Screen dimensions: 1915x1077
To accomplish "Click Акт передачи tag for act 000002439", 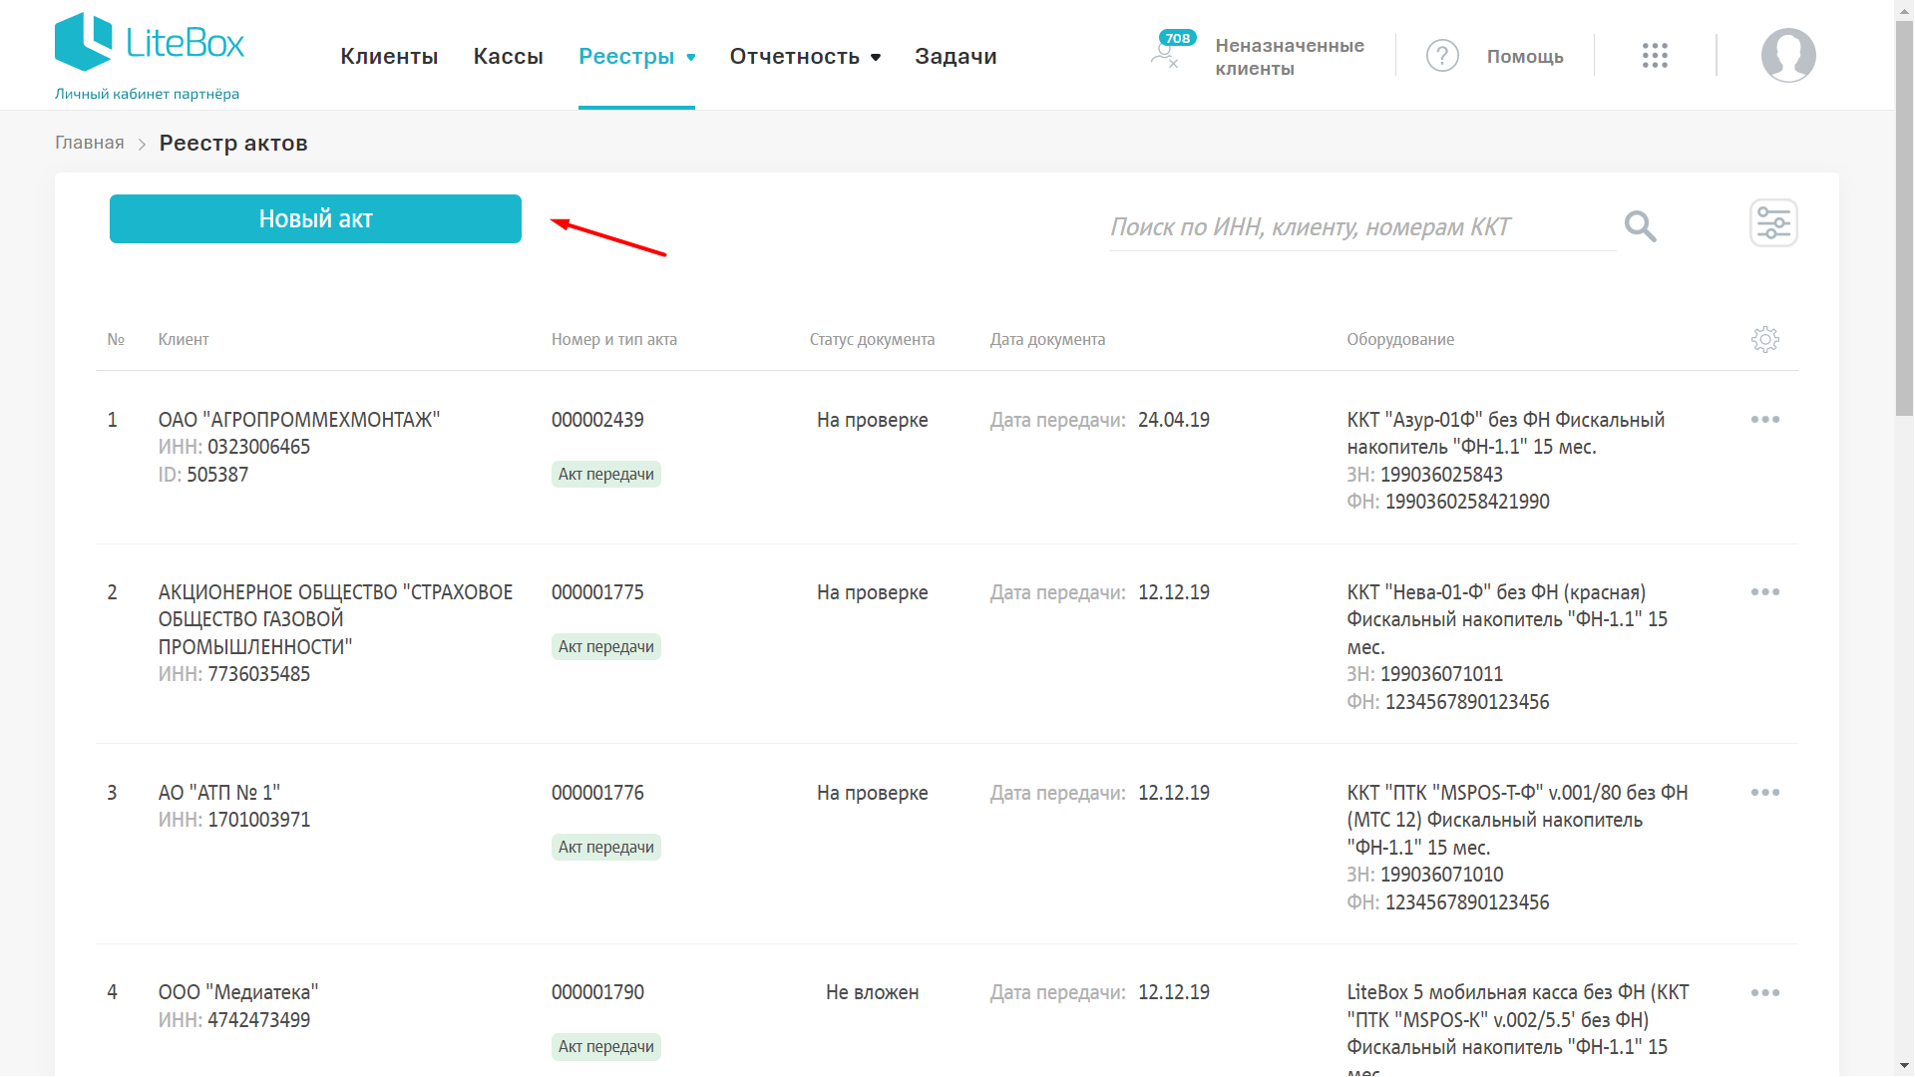I will tap(606, 475).
